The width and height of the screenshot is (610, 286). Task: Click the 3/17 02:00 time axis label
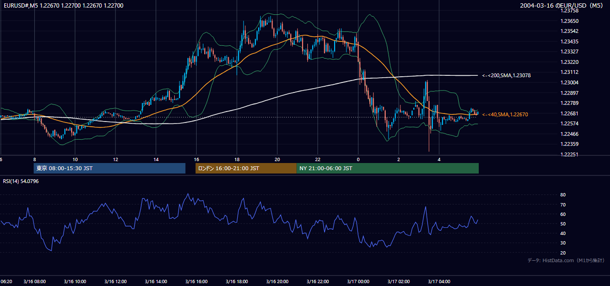coord(399,281)
